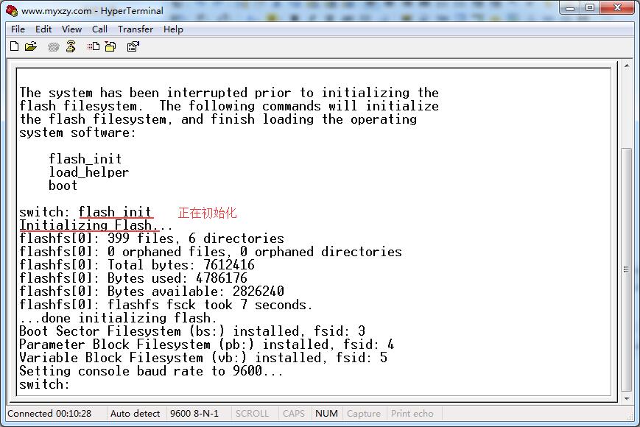Click the Open file folder icon
Screen dimensions: 640x427
31,46
